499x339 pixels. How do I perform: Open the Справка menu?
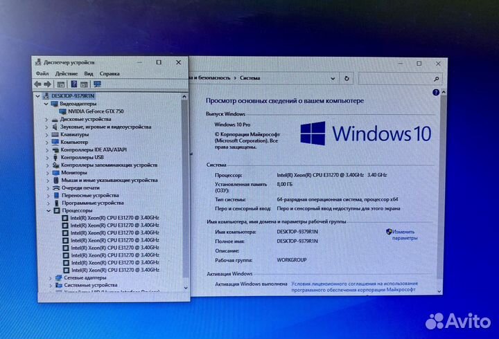coord(110,74)
